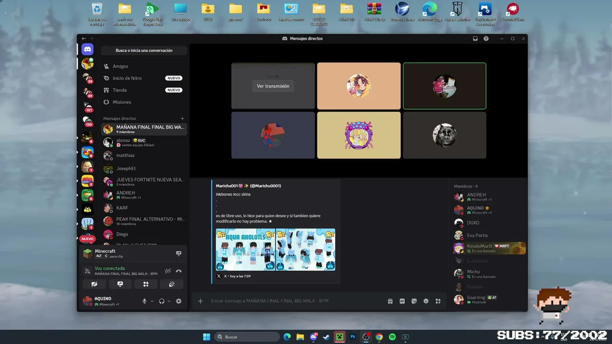This screenshot has height=344, width=612.
Task: Open Misiones quests
Action: pos(144,102)
